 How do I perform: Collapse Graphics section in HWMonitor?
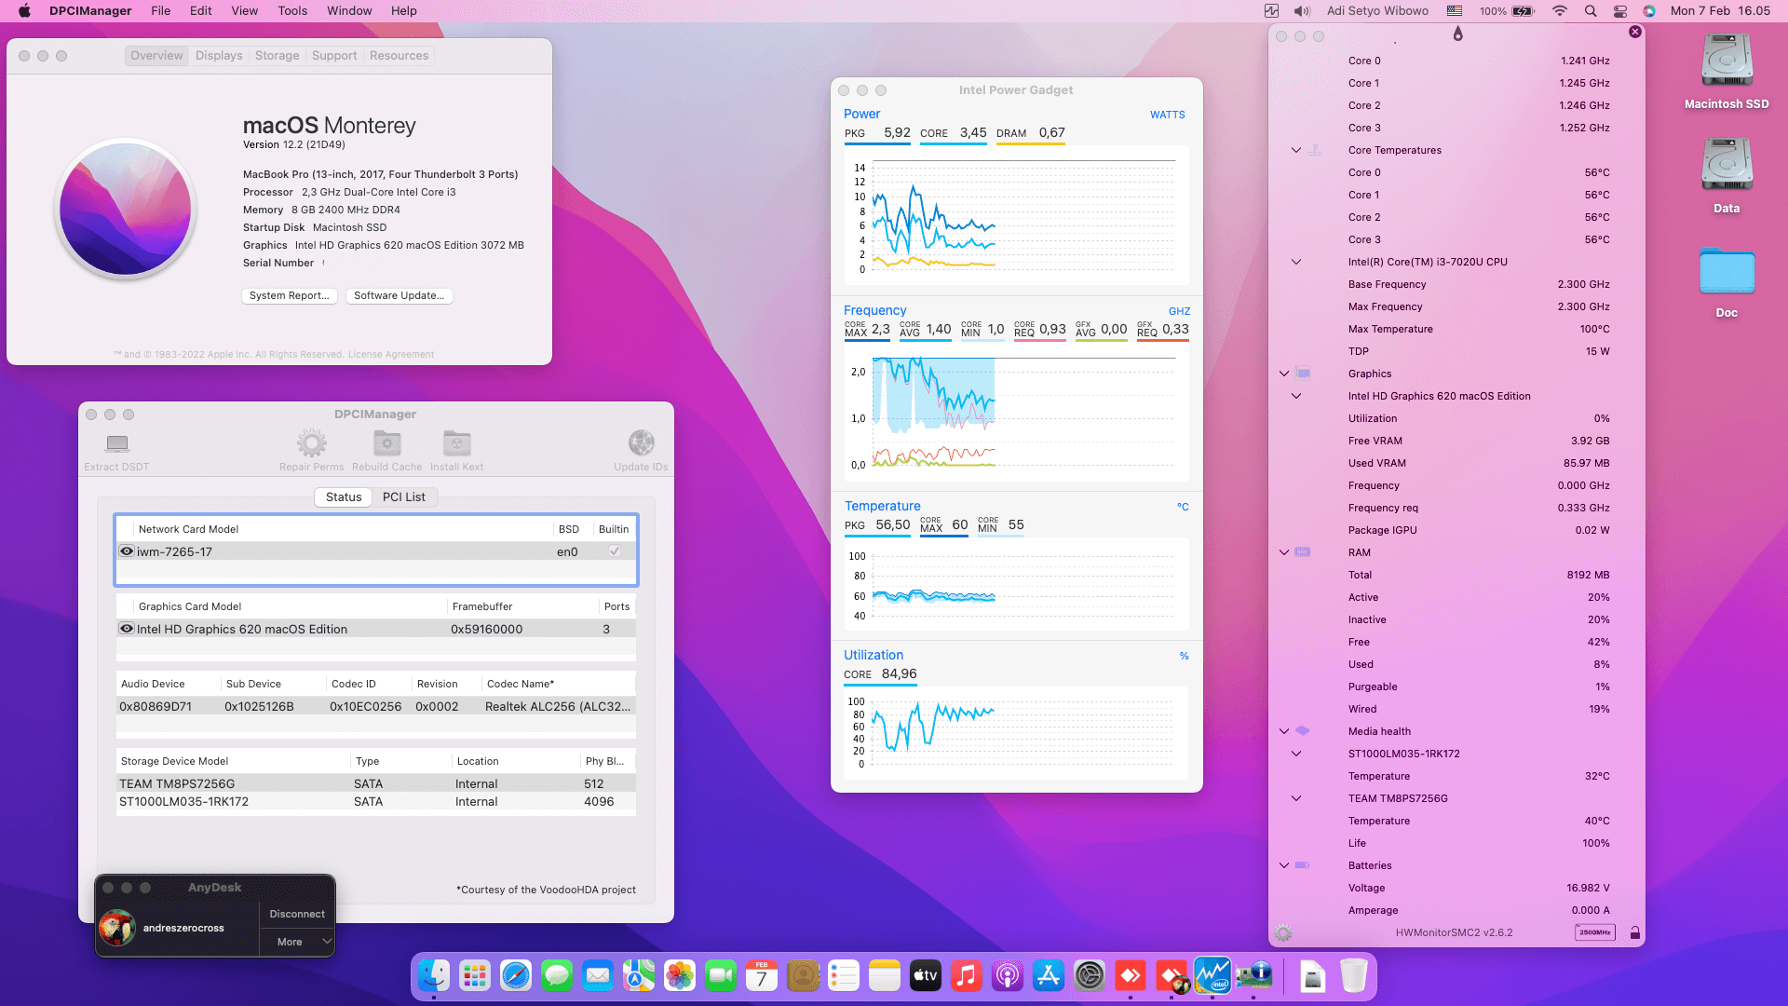(1284, 374)
